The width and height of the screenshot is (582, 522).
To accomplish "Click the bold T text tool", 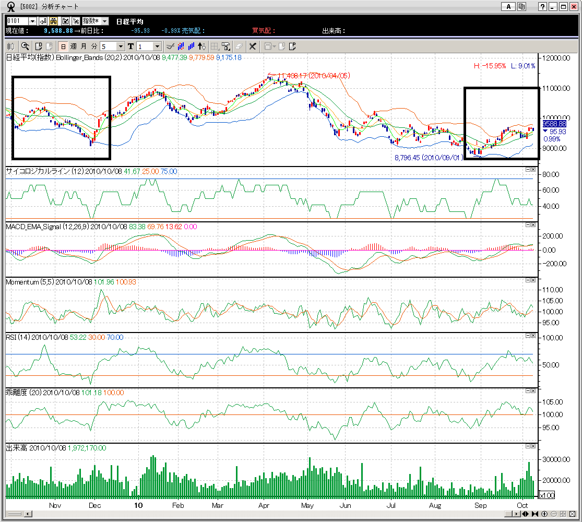I will (130, 46).
